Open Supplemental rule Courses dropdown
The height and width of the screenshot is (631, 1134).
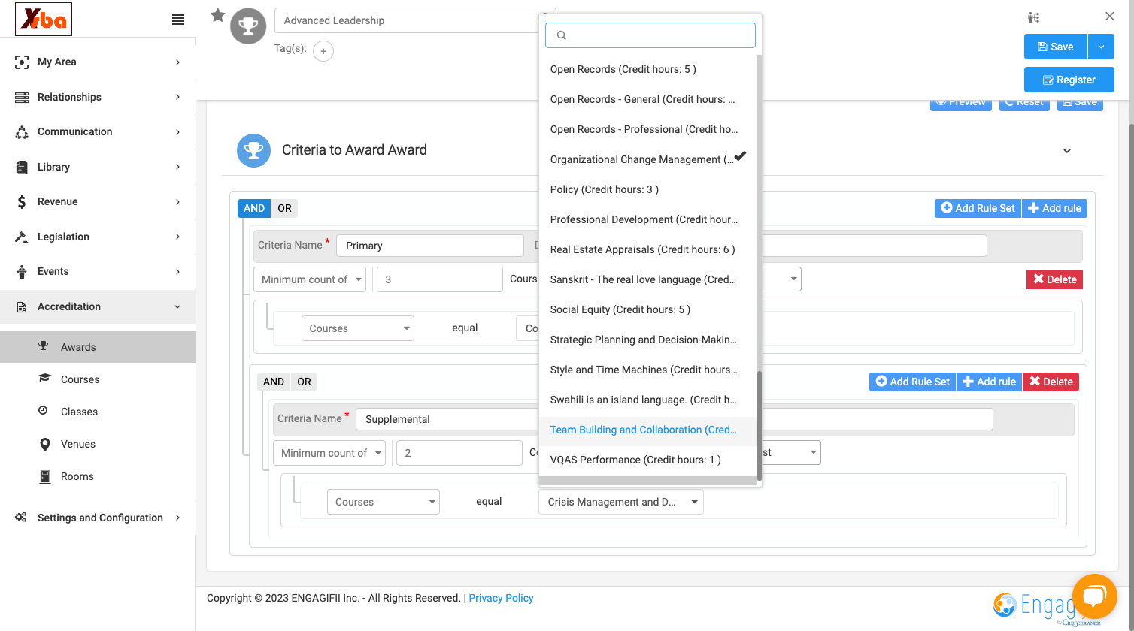tap(384, 502)
